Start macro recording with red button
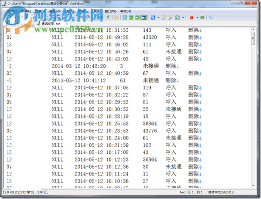Screen dimensions: 261x199 (x=192, y=17)
